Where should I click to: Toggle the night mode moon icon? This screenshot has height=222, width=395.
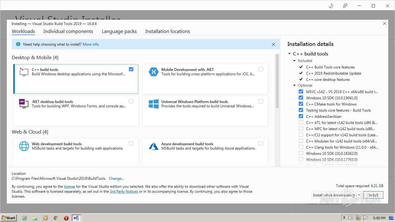coord(331,6)
